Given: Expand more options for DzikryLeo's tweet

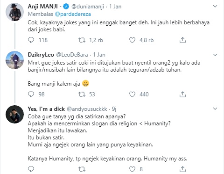Looking at the screenshot, I should click(x=215, y=55).
